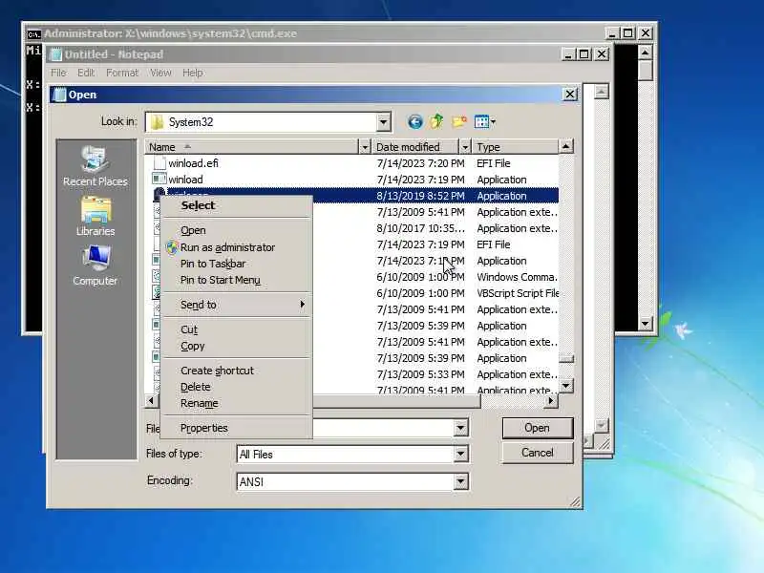This screenshot has height=573, width=764.
Task: Open the Name column filter dropdown
Action: (x=365, y=147)
